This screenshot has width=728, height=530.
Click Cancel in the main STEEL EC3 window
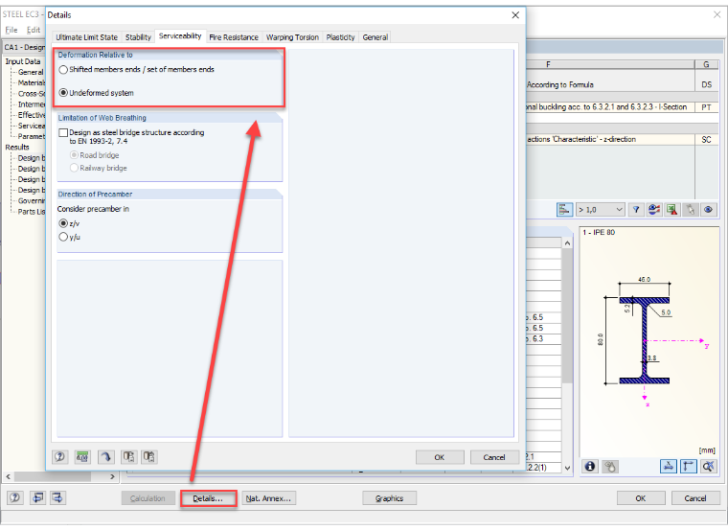[x=695, y=498]
